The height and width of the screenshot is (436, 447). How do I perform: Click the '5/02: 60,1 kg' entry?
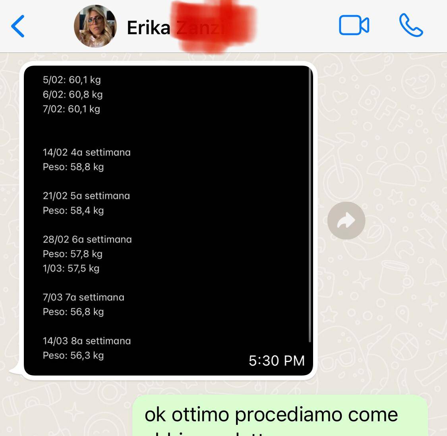pos(72,80)
